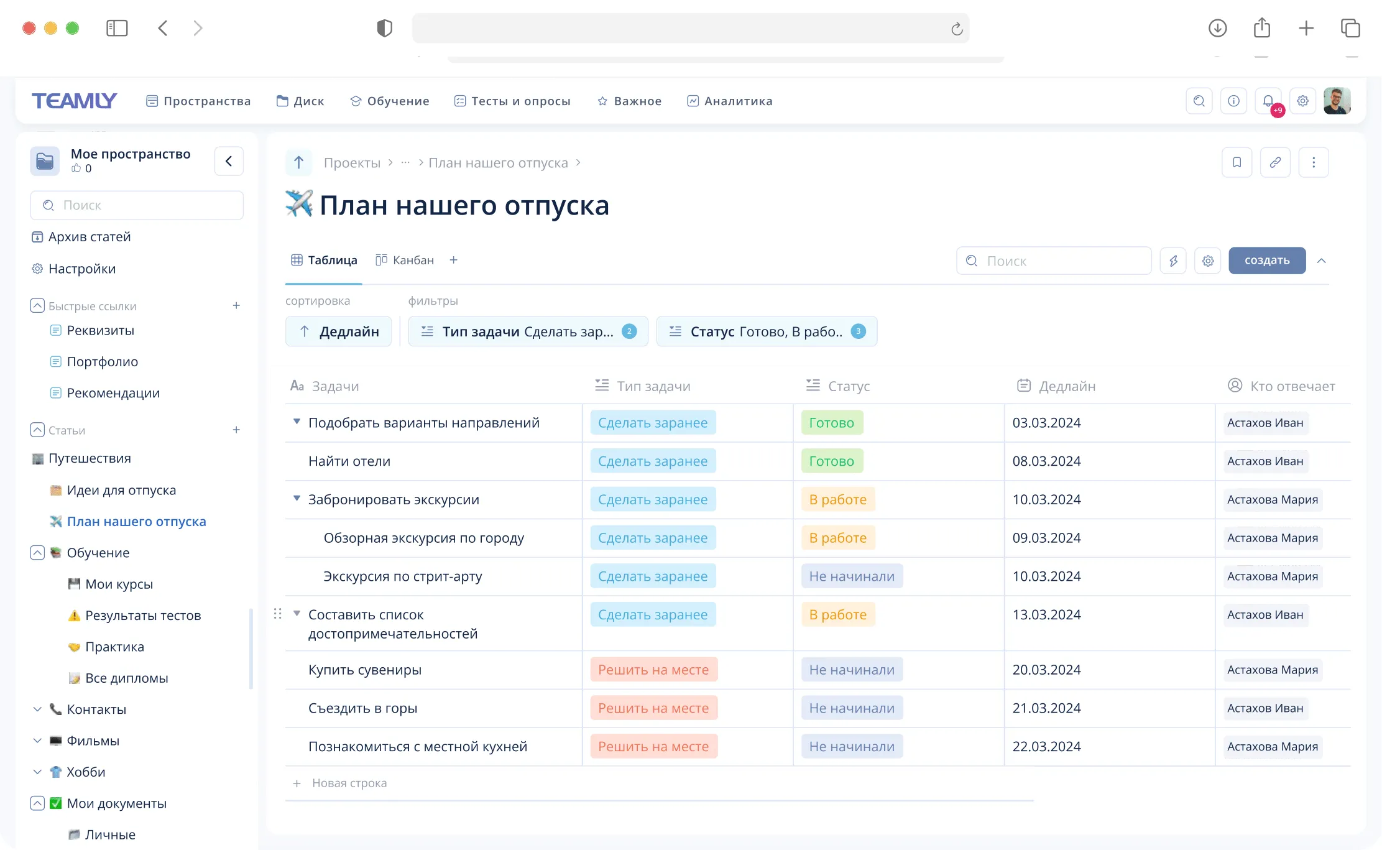Reload page using Safari refresh icon
Image resolution: width=1382 pixels, height=850 pixels.
pos(957,29)
